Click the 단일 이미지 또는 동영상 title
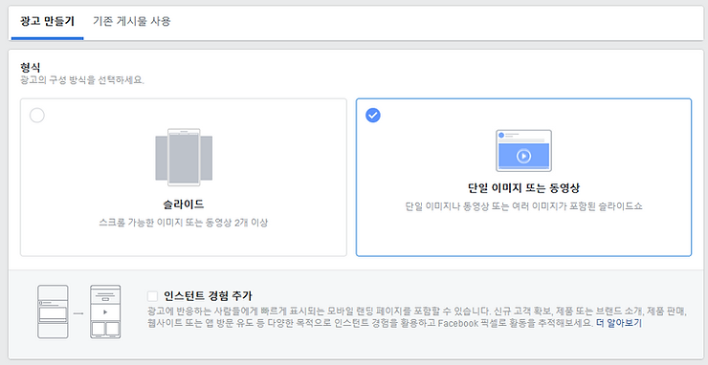 click(x=523, y=187)
